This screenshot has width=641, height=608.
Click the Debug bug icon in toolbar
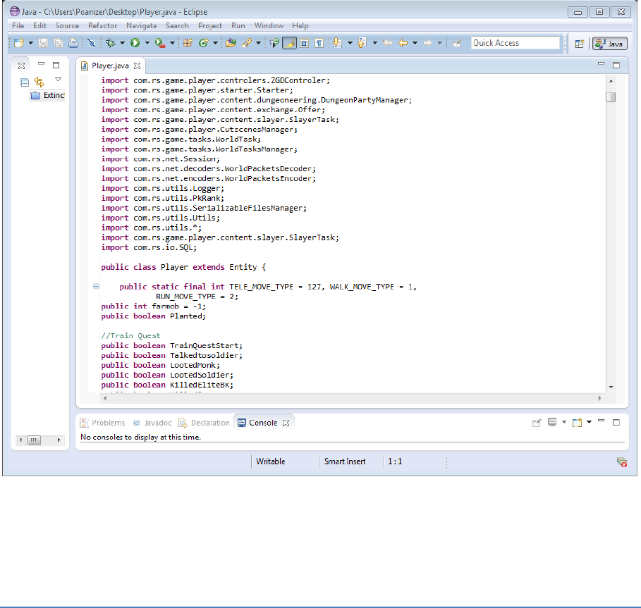coord(111,43)
